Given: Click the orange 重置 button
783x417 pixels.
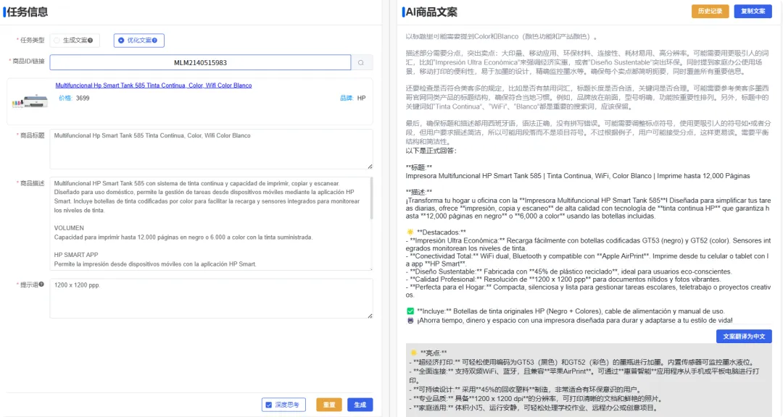Looking at the screenshot, I should (x=329, y=405).
